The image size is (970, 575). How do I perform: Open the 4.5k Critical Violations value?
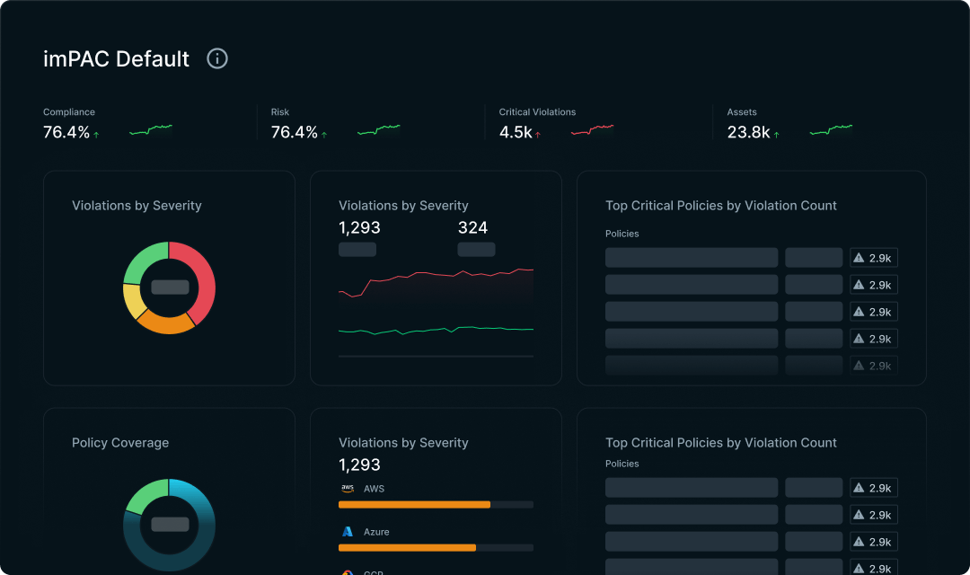(516, 132)
